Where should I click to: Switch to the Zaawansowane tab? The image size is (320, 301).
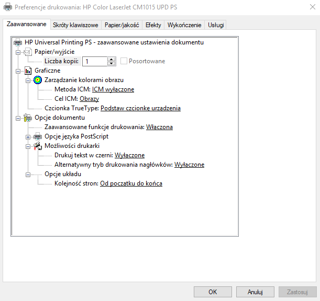coord(27,24)
